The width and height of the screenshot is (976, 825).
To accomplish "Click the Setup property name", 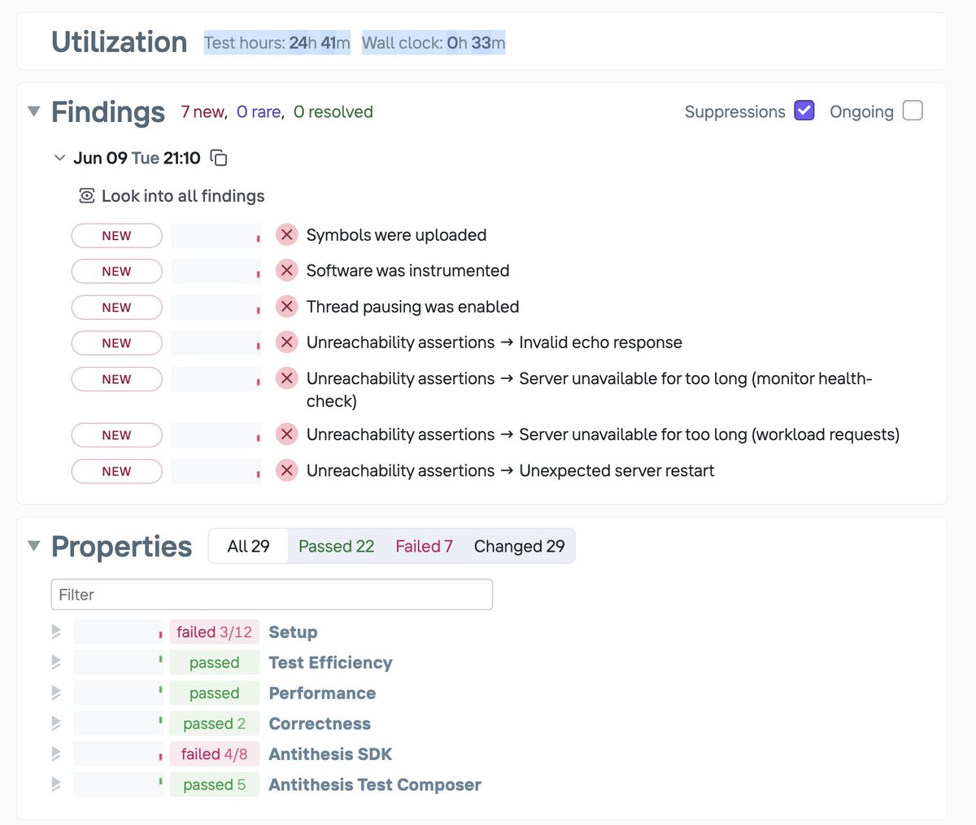I will click(293, 632).
